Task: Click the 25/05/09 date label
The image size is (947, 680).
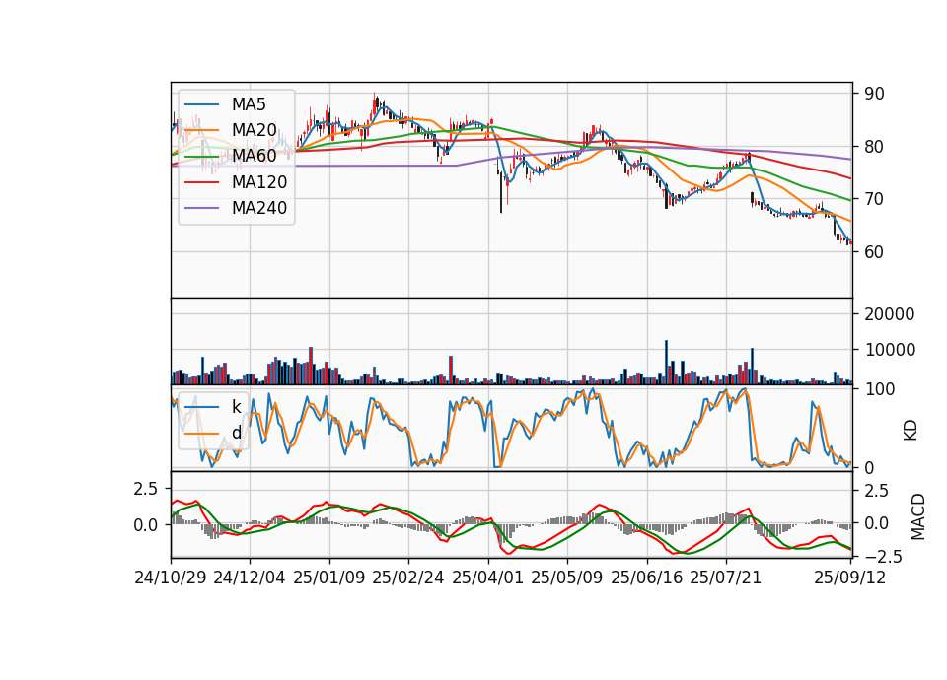Action: 567,578
